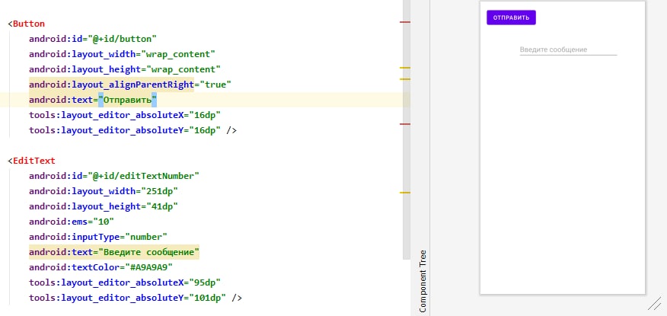Click the Button layout_height wrap_content line
Screen dimensions: 667x316
pos(125,69)
